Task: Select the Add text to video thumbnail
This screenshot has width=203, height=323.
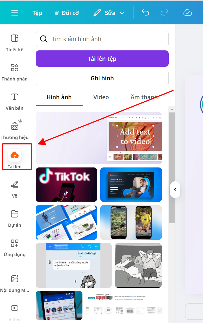Action: point(99,138)
